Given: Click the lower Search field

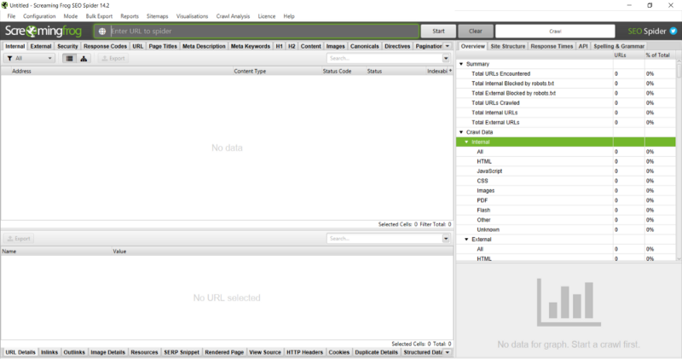Looking at the screenshot, I should pyautogui.click(x=385, y=239).
